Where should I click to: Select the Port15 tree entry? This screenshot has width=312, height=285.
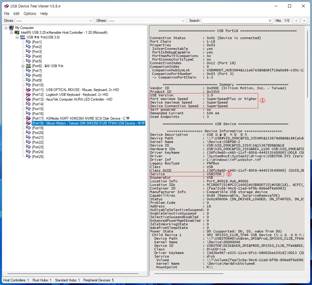(x=38, y=109)
